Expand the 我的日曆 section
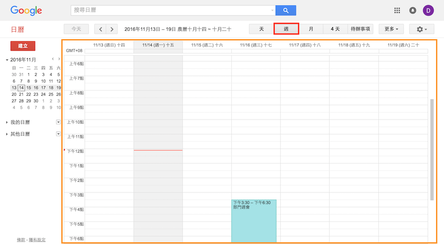Screen dimensions: 444x244 tap(7, 122)
